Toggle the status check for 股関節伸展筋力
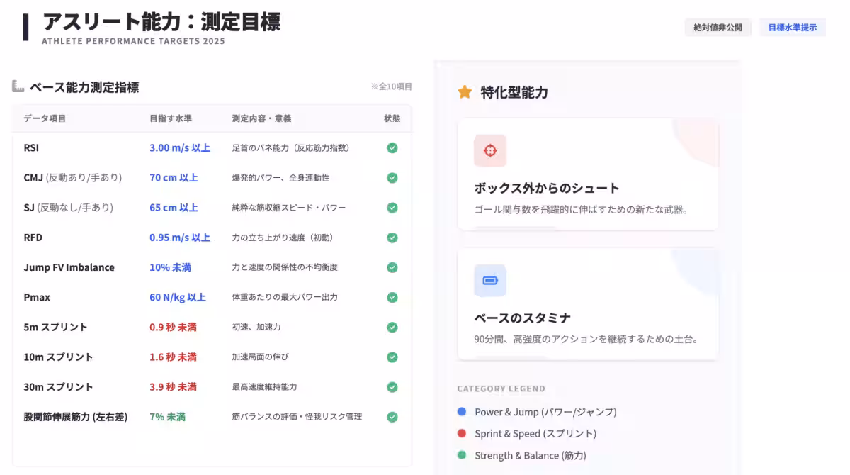 pos(392,417)
